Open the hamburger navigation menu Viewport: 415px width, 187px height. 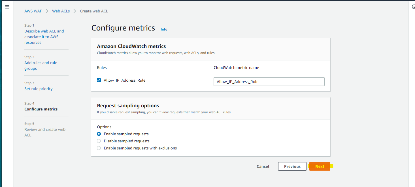[x=7, y=7]
